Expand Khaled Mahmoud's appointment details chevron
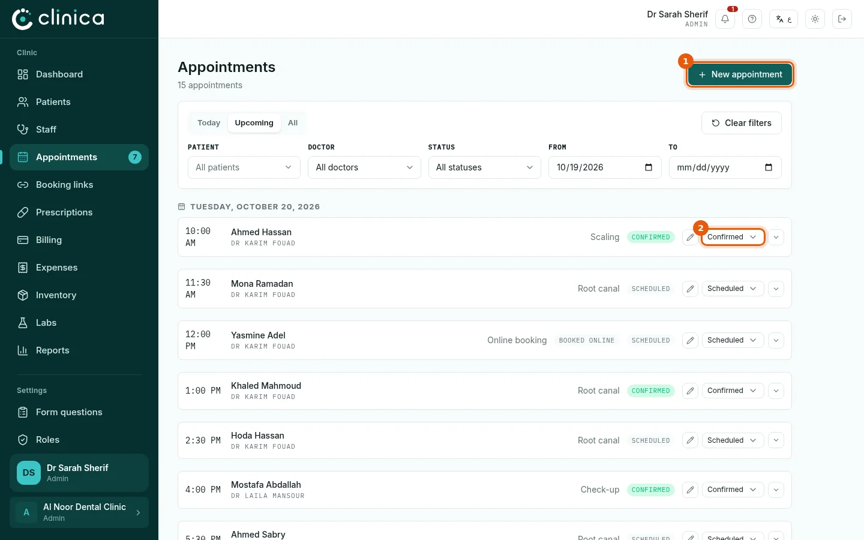 point(776,391)
